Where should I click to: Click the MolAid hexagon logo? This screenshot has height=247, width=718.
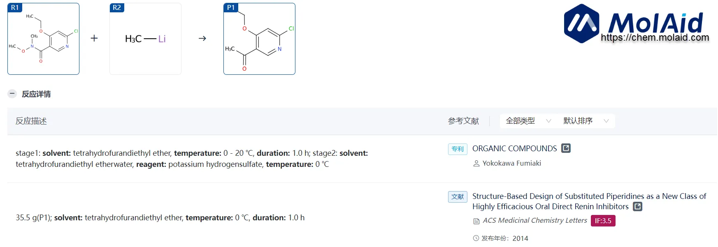[x=581, y=23]
